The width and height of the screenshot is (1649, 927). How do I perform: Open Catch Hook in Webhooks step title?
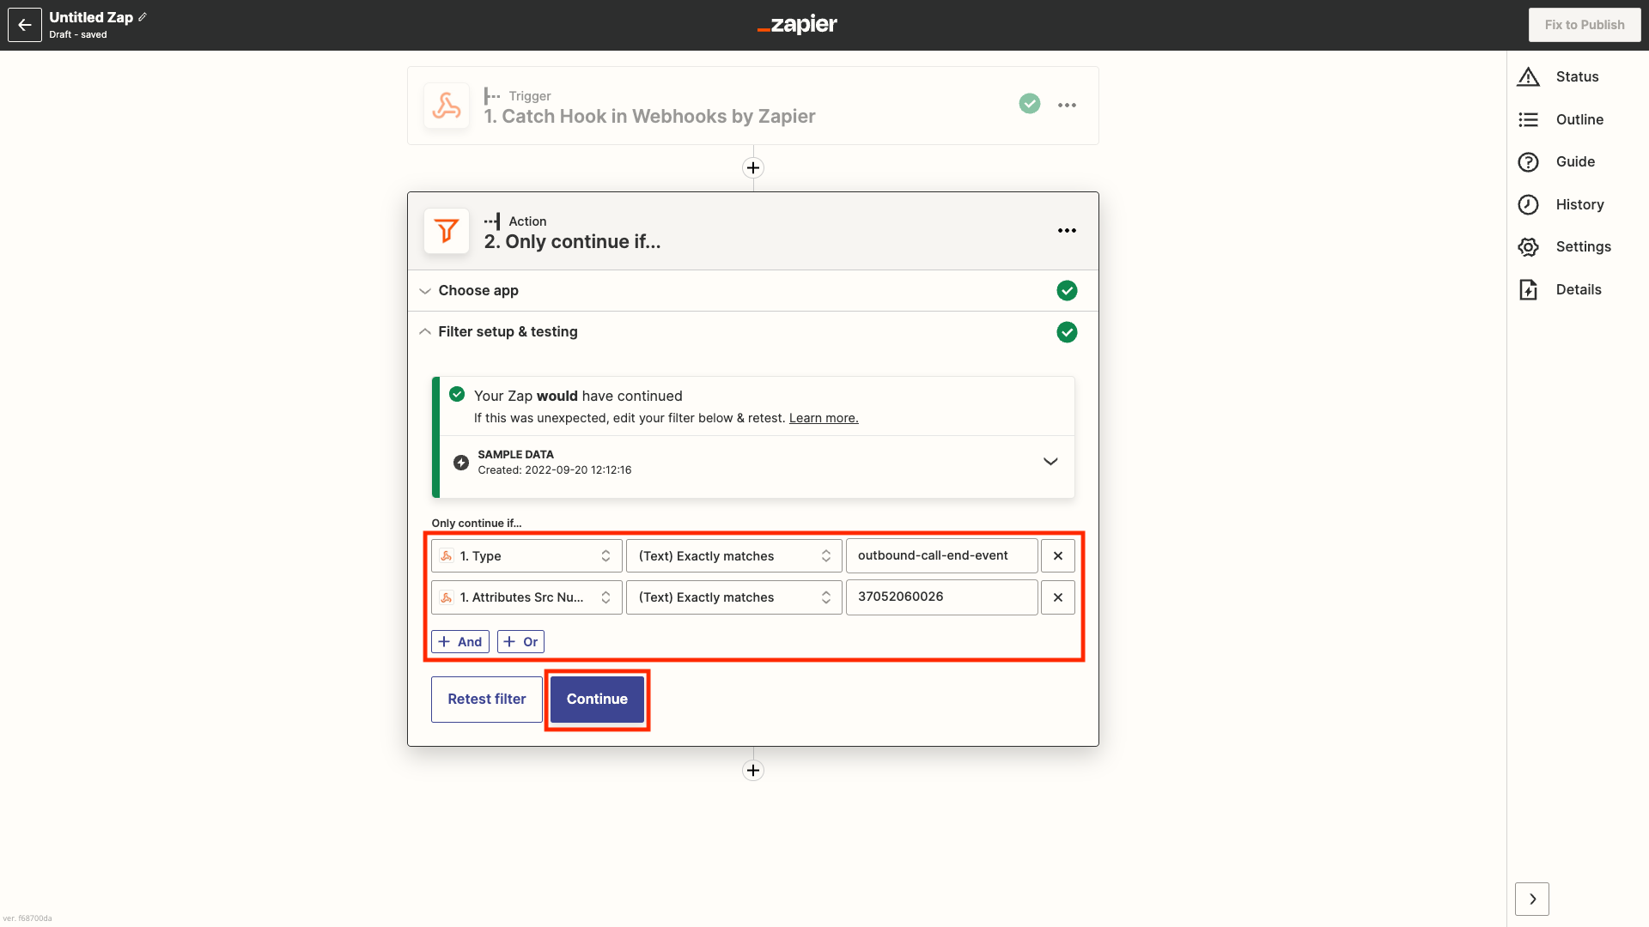pos(649,116)
